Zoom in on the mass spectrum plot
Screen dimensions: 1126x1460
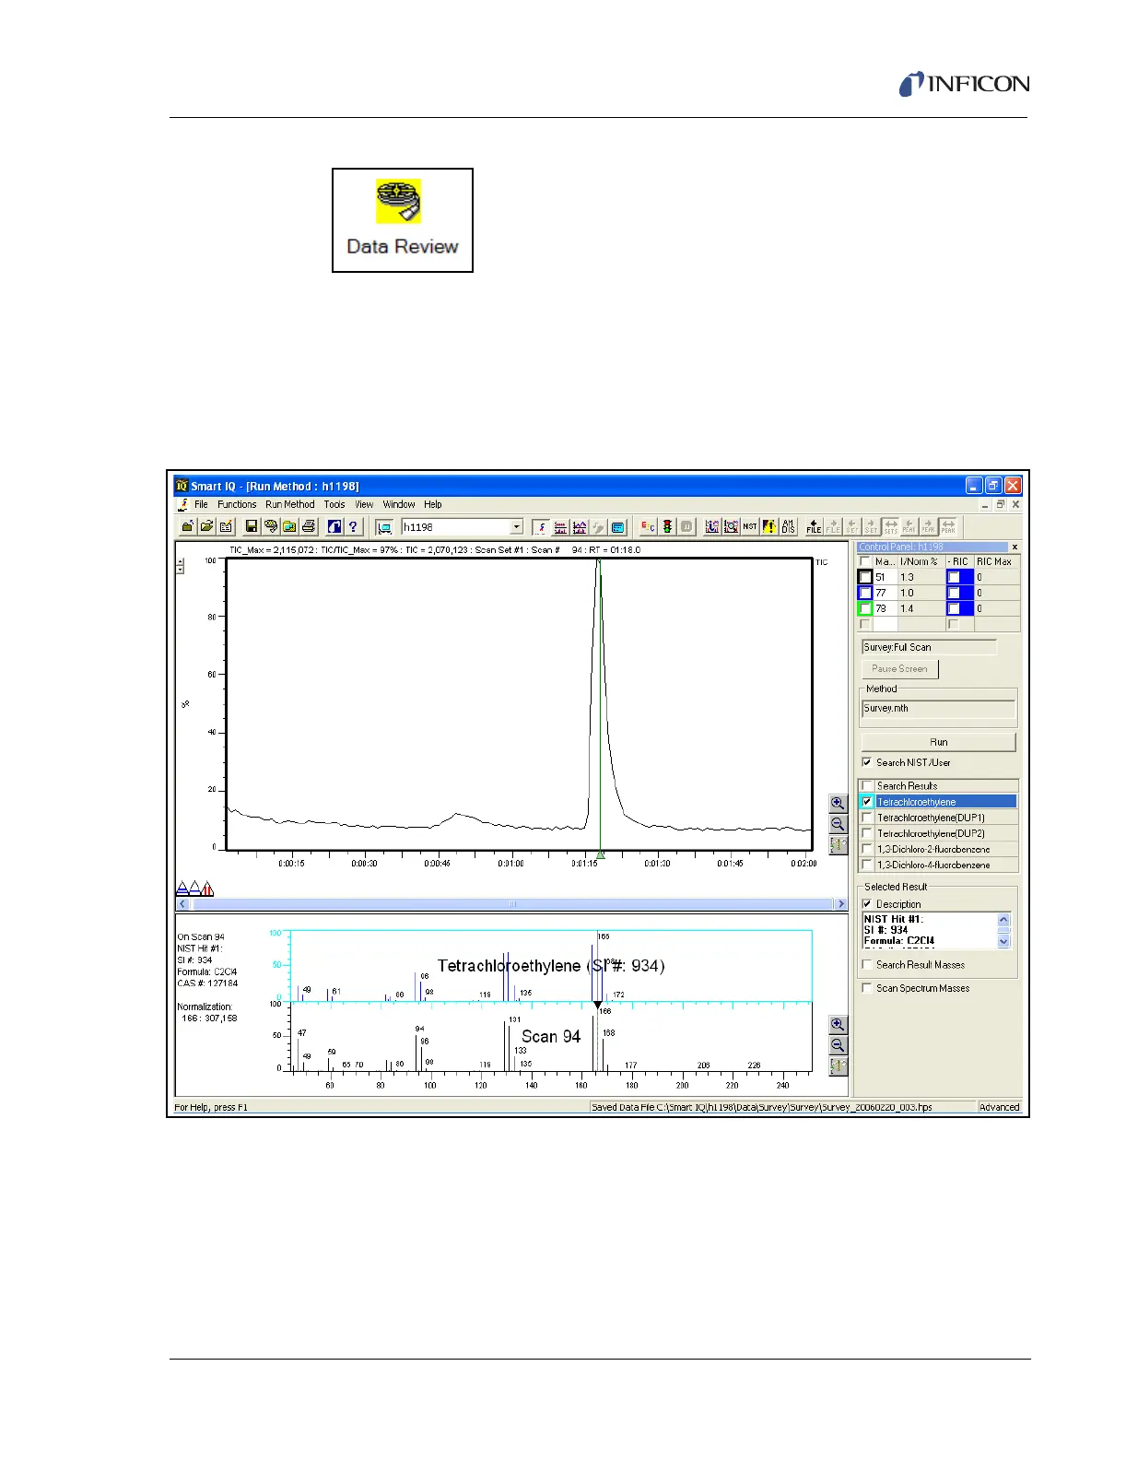coord(838,1025)
